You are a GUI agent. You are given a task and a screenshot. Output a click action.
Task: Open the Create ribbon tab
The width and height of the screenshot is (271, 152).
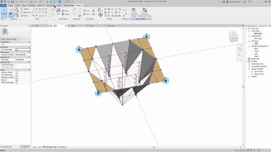10,5
